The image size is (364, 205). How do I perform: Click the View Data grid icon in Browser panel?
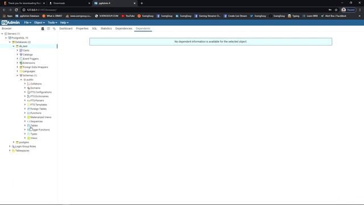pos(48,28)
